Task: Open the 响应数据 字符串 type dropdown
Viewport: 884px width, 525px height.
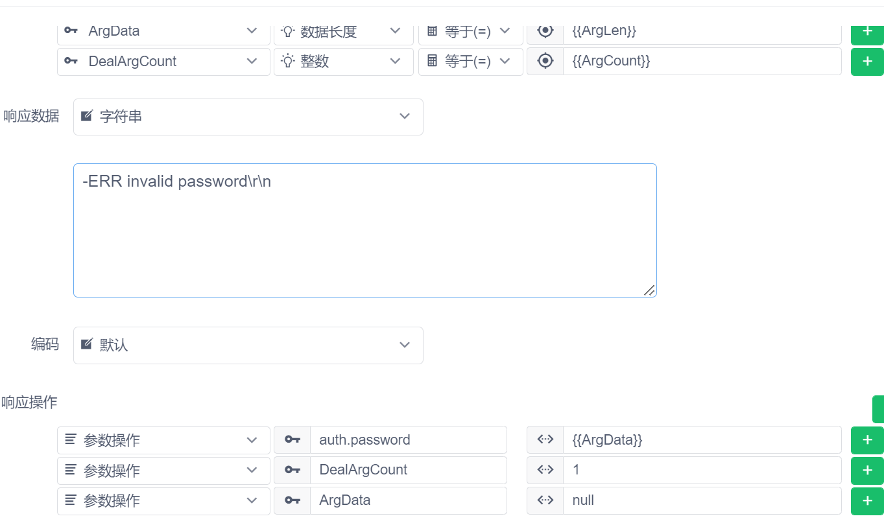Action: click(x=248, y=117)
